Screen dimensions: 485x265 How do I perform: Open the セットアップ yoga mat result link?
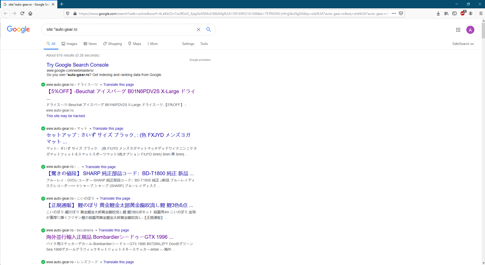(118, 138)
